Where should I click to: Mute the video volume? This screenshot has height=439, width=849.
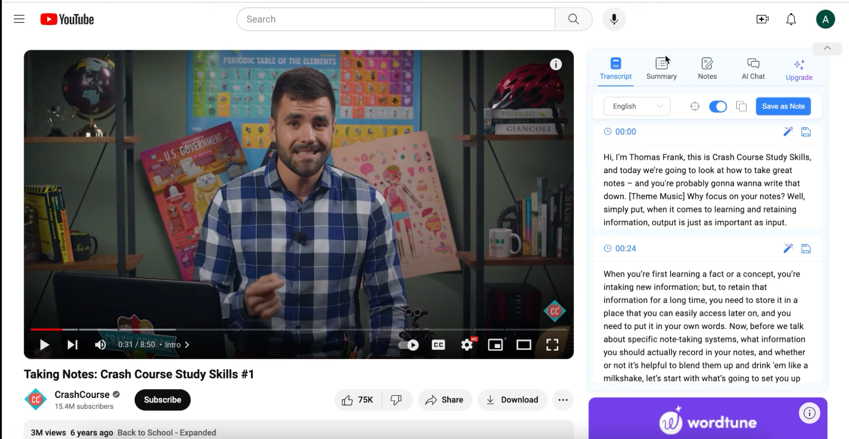pyautogui.click(x=100, y=345)
